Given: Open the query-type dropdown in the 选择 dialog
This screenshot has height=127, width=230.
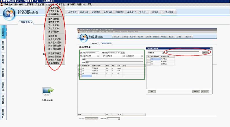Looking at the screenshot, I should [163, 53].
